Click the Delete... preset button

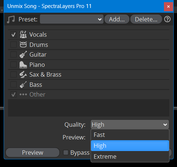click(146, 19)
